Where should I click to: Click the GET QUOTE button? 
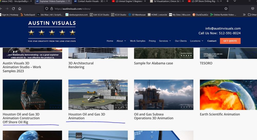pyautogui.click(x=230, y=41)
